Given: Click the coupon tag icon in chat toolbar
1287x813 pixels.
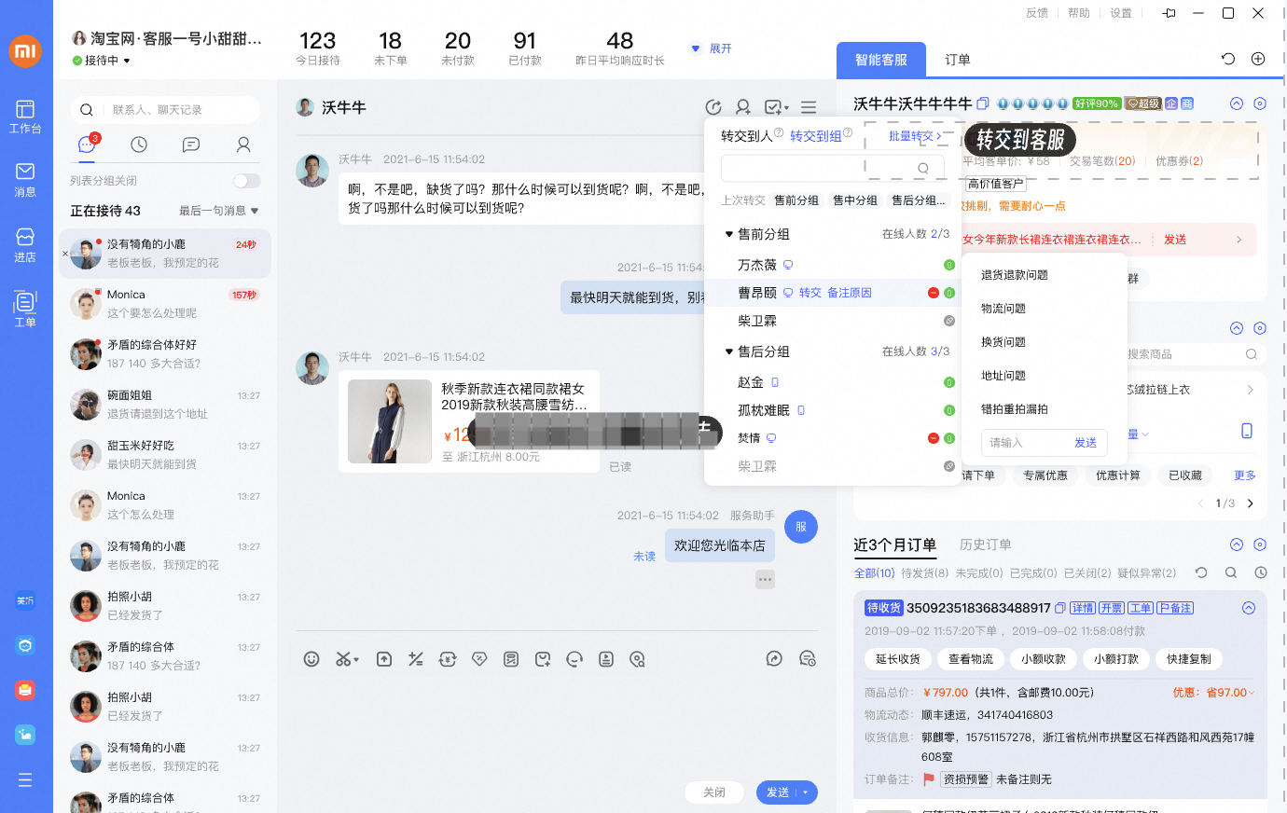Looking at the screenshot, I should (x=479, y=659).
